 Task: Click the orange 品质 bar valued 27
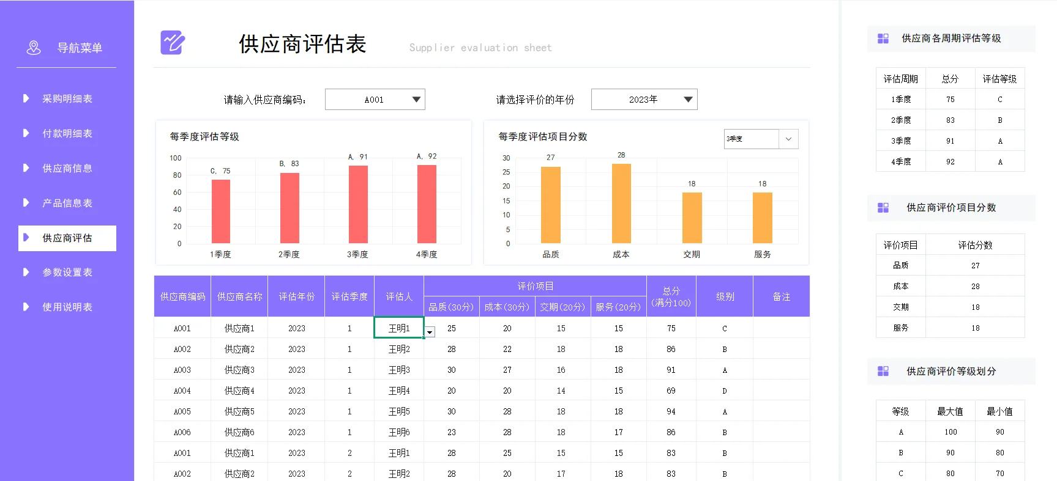point(551,205)
